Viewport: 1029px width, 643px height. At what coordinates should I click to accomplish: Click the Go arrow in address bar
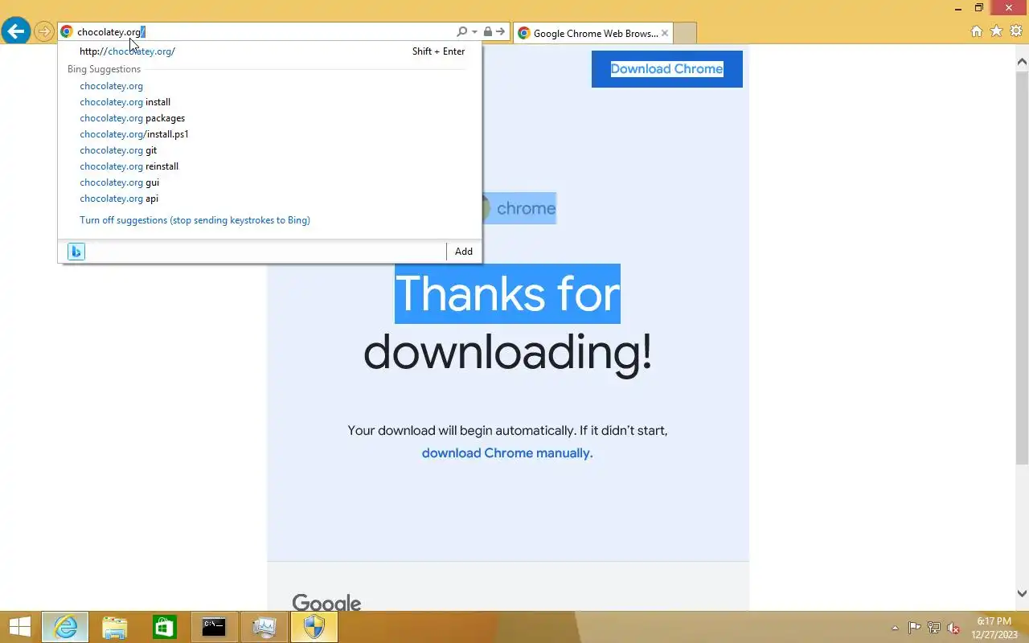(x=500, y=32)
